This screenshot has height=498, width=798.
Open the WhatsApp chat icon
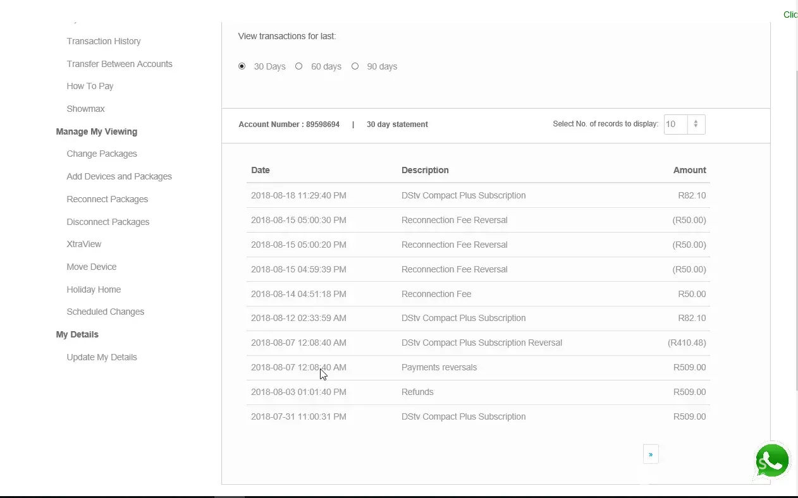[772, 461]
